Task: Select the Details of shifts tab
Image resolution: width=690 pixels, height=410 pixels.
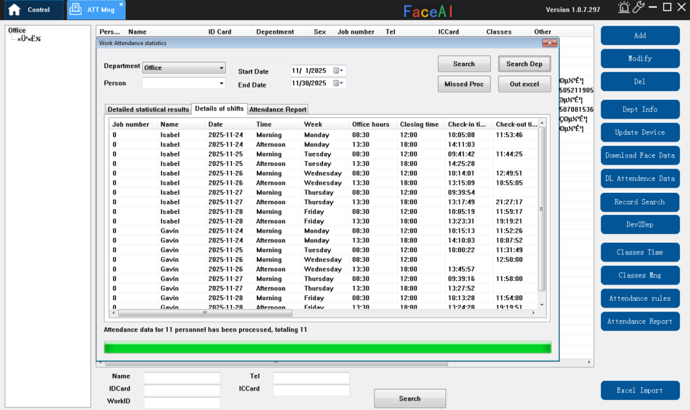Action: tap(219, 109)
